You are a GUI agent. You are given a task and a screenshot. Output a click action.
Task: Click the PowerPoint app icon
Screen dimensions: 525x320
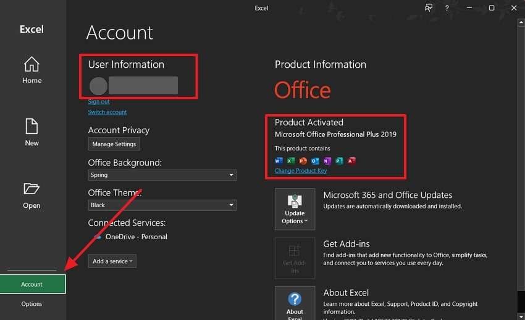pos(303,161)
